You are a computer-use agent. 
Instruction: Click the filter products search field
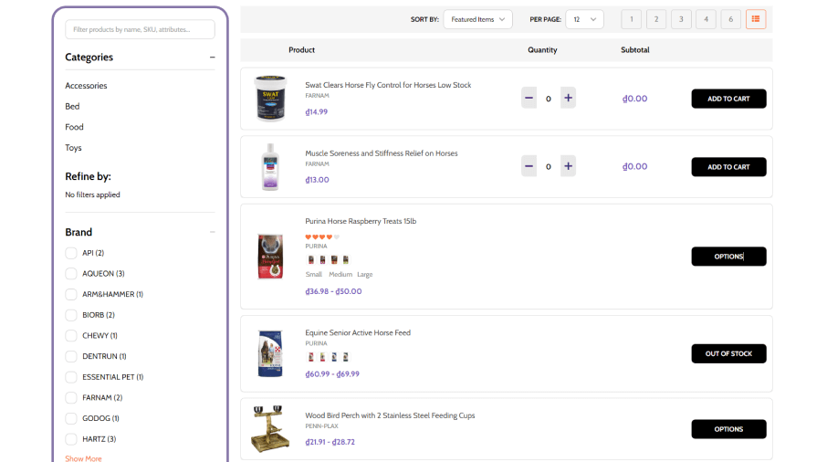(x=140, y=29)
